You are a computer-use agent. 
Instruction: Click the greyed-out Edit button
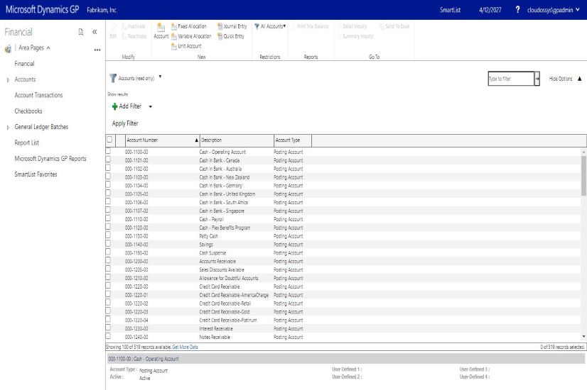(113, 31)
